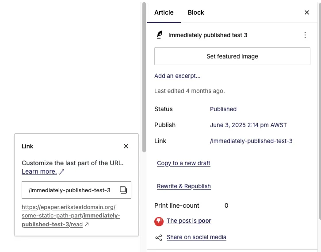
Task: Open the publish date June 3, 2025
Action: 248,125
